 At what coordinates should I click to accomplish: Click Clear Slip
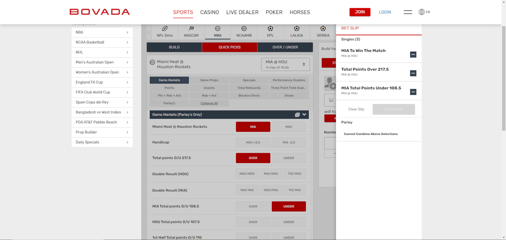tap(356, 109)
